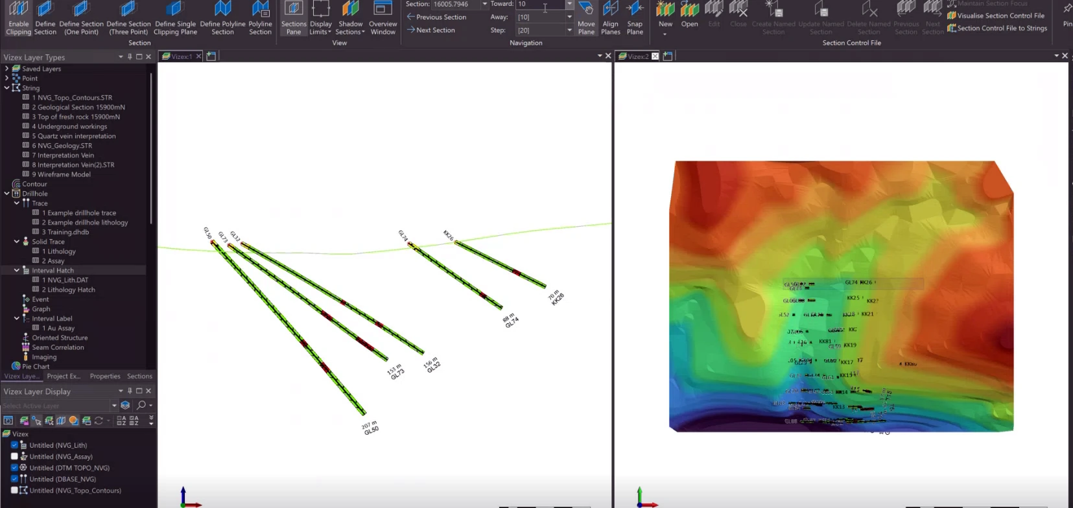
Task: Open the Sections Pane
Action: click(x=294, y=18)
